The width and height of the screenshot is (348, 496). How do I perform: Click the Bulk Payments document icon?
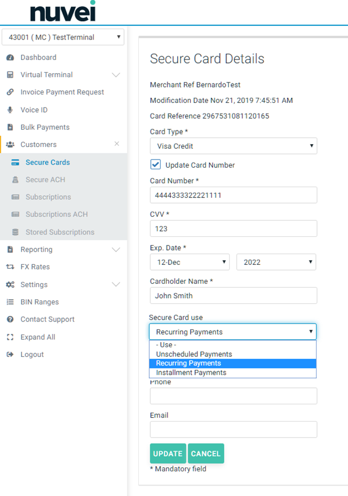pos(10,127)
